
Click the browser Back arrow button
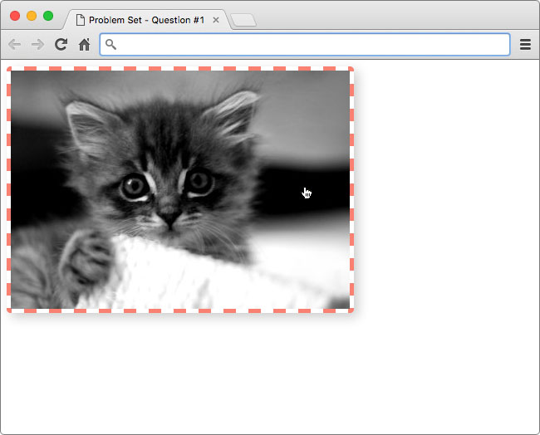14,45
